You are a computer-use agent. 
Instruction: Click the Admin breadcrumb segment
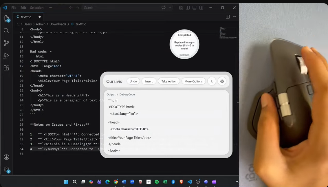point(40,24)
